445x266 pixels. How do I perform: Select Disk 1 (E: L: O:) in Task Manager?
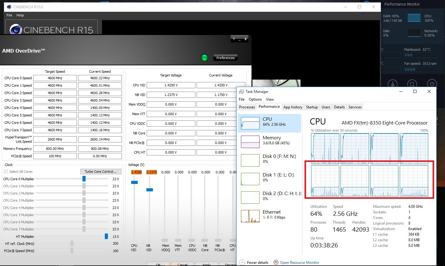pos(269,179)
